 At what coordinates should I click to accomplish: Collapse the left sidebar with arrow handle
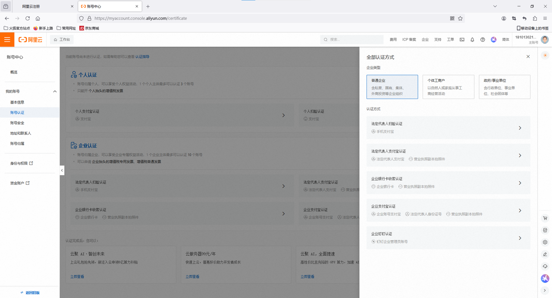point(62,171)
